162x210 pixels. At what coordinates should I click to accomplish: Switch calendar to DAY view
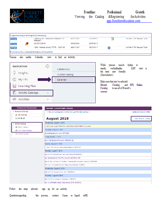[136, 119]
